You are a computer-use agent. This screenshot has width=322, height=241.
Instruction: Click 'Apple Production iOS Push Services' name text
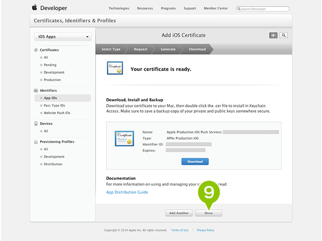pos(194,132)
